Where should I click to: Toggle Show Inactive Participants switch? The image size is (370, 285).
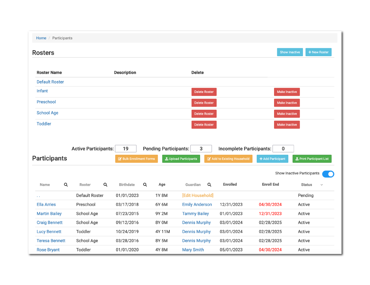point(328,174)
